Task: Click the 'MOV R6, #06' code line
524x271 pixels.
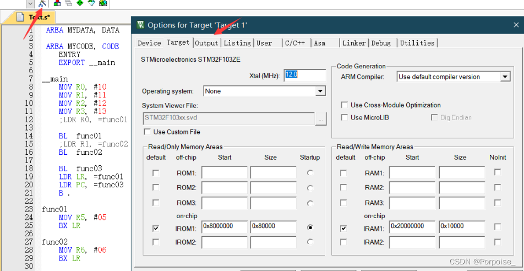Action: (83, 250)
